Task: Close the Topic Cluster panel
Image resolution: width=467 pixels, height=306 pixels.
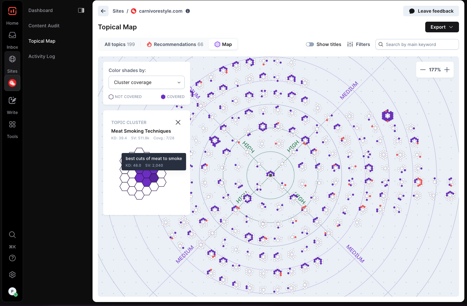Action: pyautogui.click(x=178, y=122)
